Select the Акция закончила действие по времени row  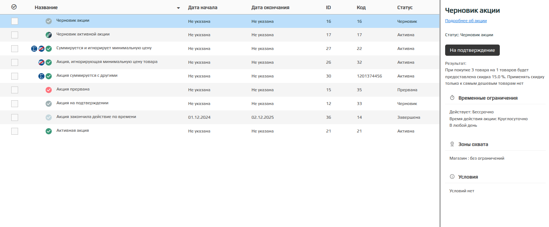220,117
